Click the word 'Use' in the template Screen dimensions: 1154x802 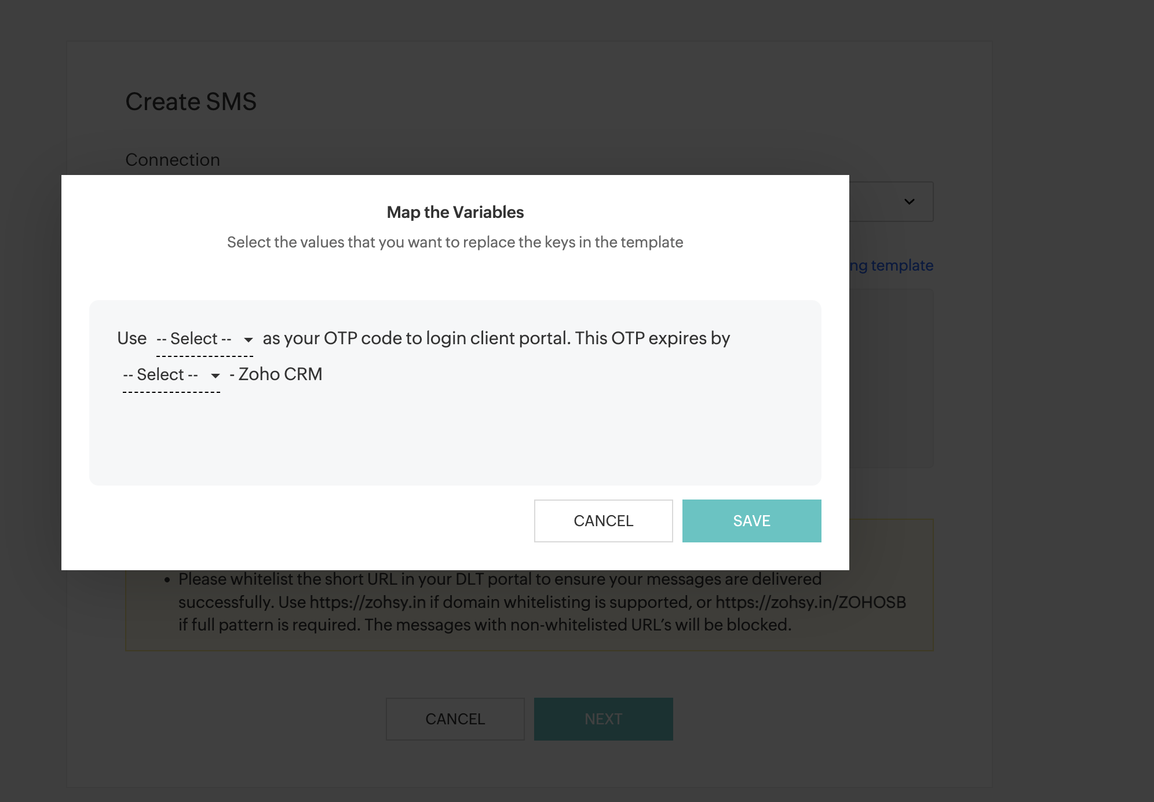click(x=132, y=338)
